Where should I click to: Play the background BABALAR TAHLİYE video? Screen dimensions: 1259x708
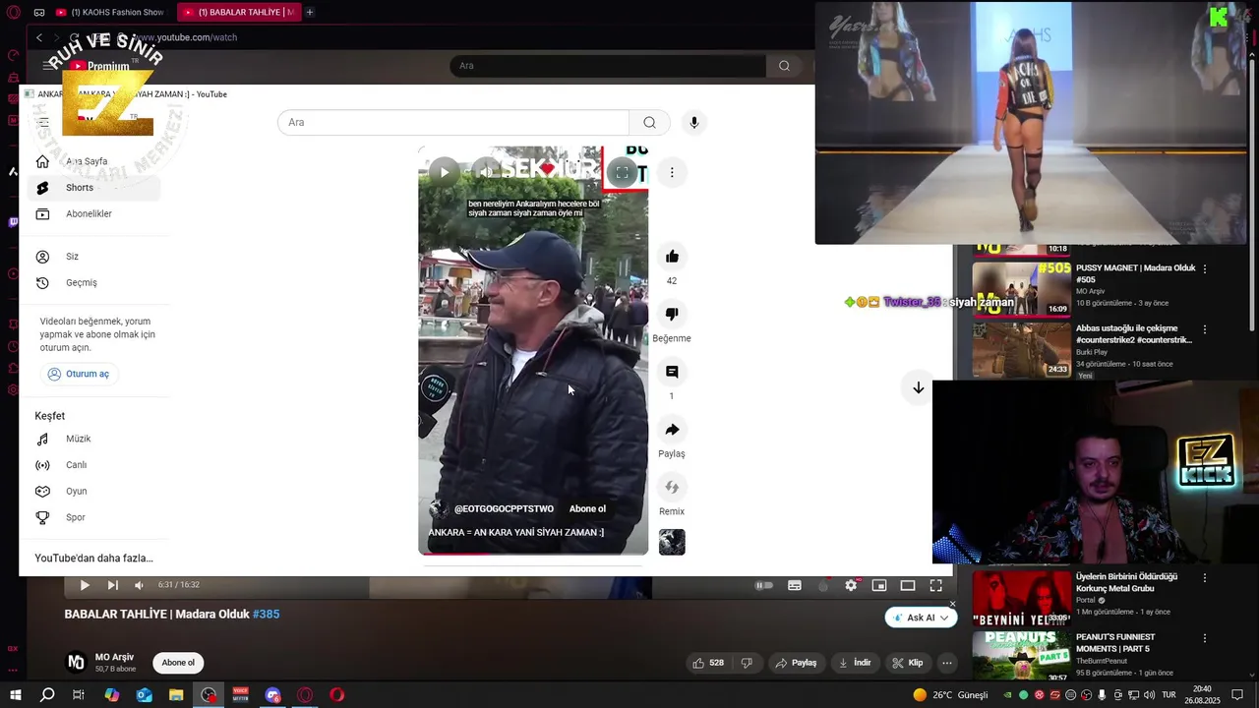tap(85, 585)
